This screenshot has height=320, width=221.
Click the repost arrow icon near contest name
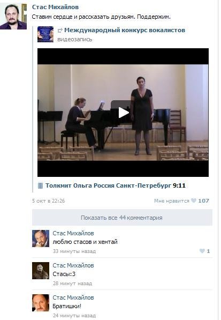click(x=60, y=31)
